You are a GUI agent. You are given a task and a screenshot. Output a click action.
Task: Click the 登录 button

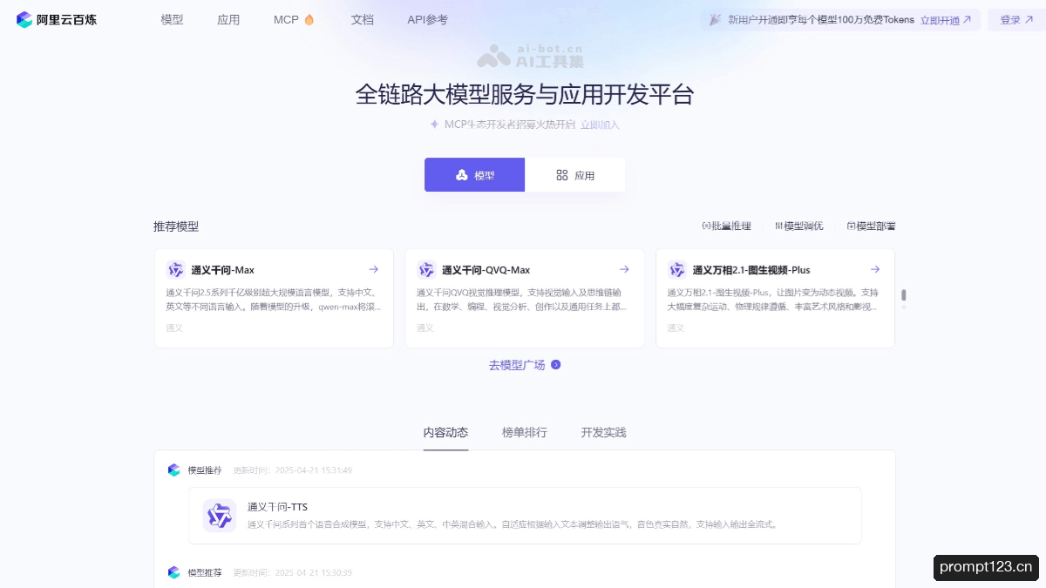pos(1016,20)
